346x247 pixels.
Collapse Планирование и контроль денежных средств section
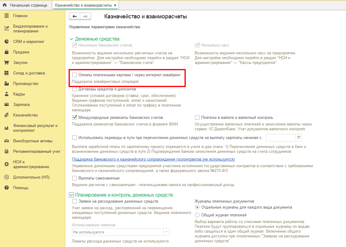pyautogui.click(x=71, y=195)
